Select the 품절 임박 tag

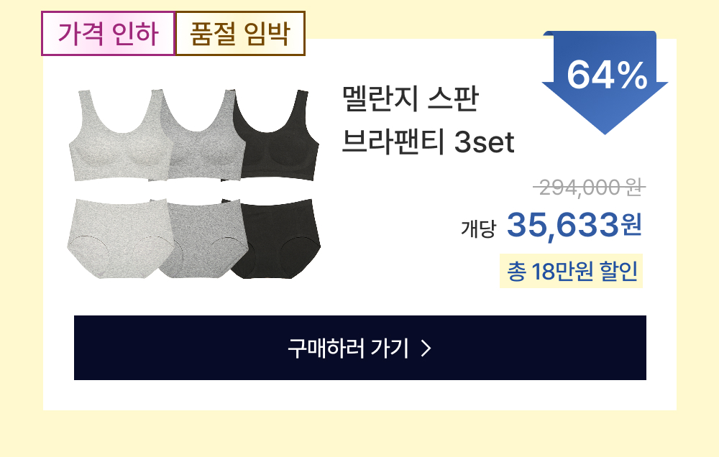tap(240, 34)
